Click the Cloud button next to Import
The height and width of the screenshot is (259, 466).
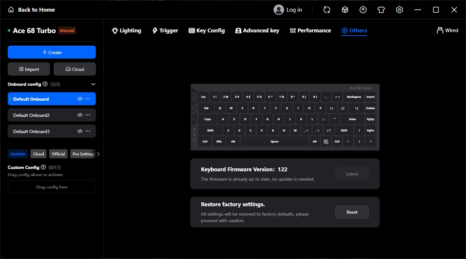point(75,69)
